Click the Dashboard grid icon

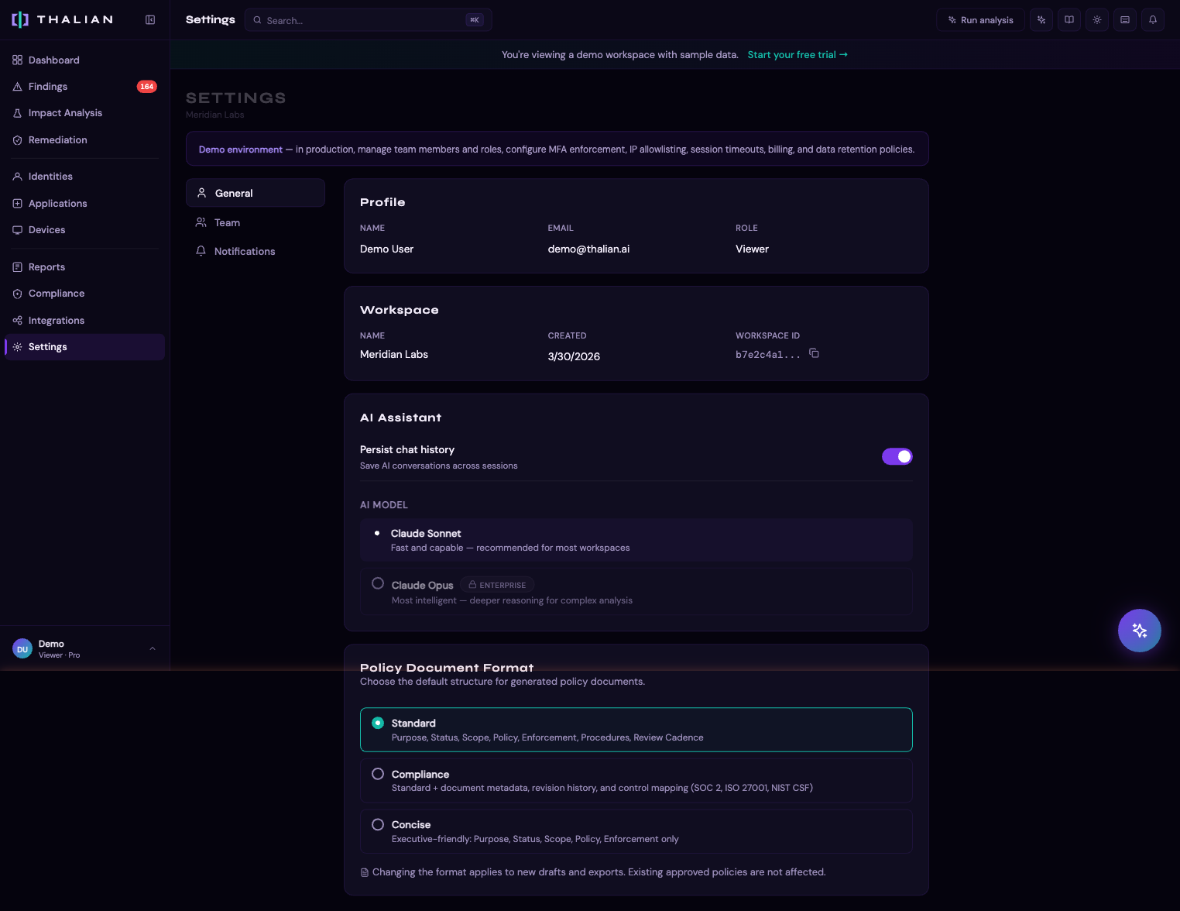(x=17, y=60)
